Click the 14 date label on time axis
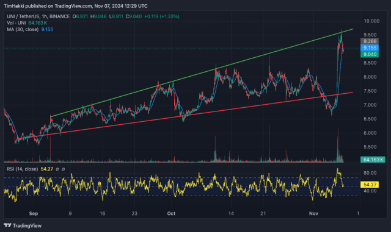 [x=231, y=213]
